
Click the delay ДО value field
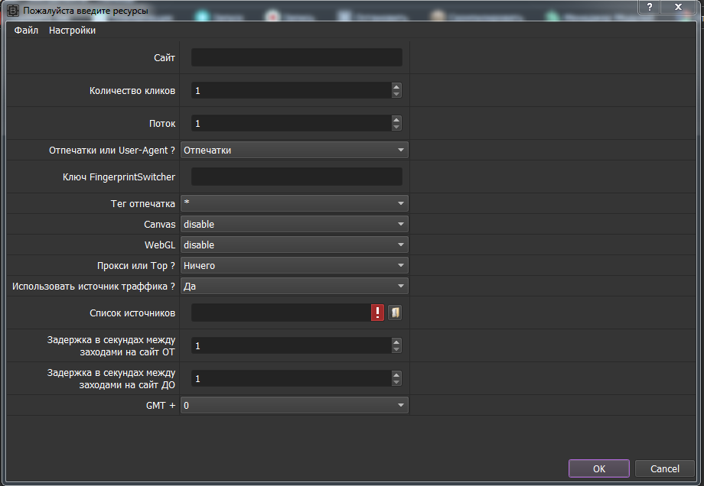(x=291, y=378)
